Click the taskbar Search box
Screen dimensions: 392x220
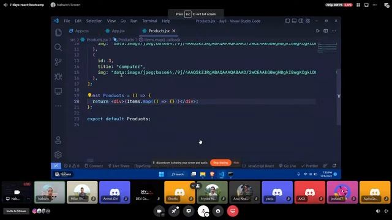click(178, 174)
